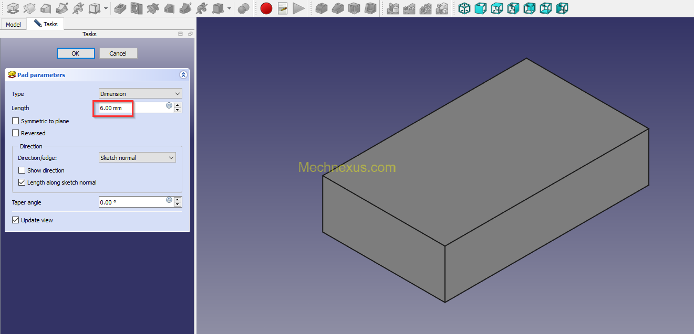Uncheck the Update view checkbox
This screenshot has height=334, width=694.
pos(15,220)
